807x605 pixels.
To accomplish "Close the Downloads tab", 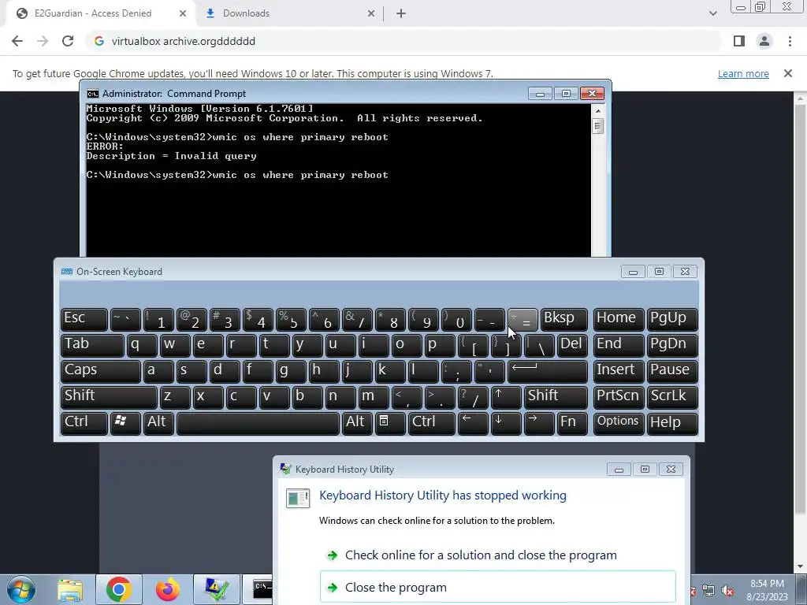I will (371, 13).
